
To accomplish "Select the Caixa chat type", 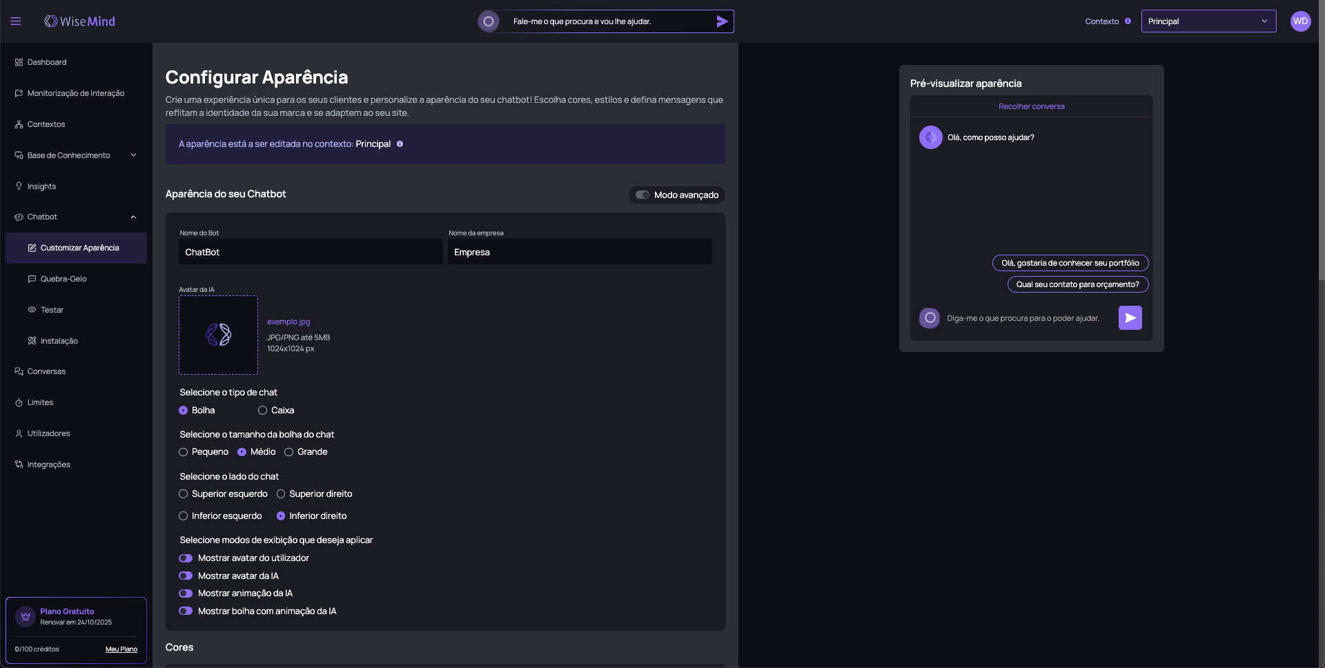I will click(263, 411).
